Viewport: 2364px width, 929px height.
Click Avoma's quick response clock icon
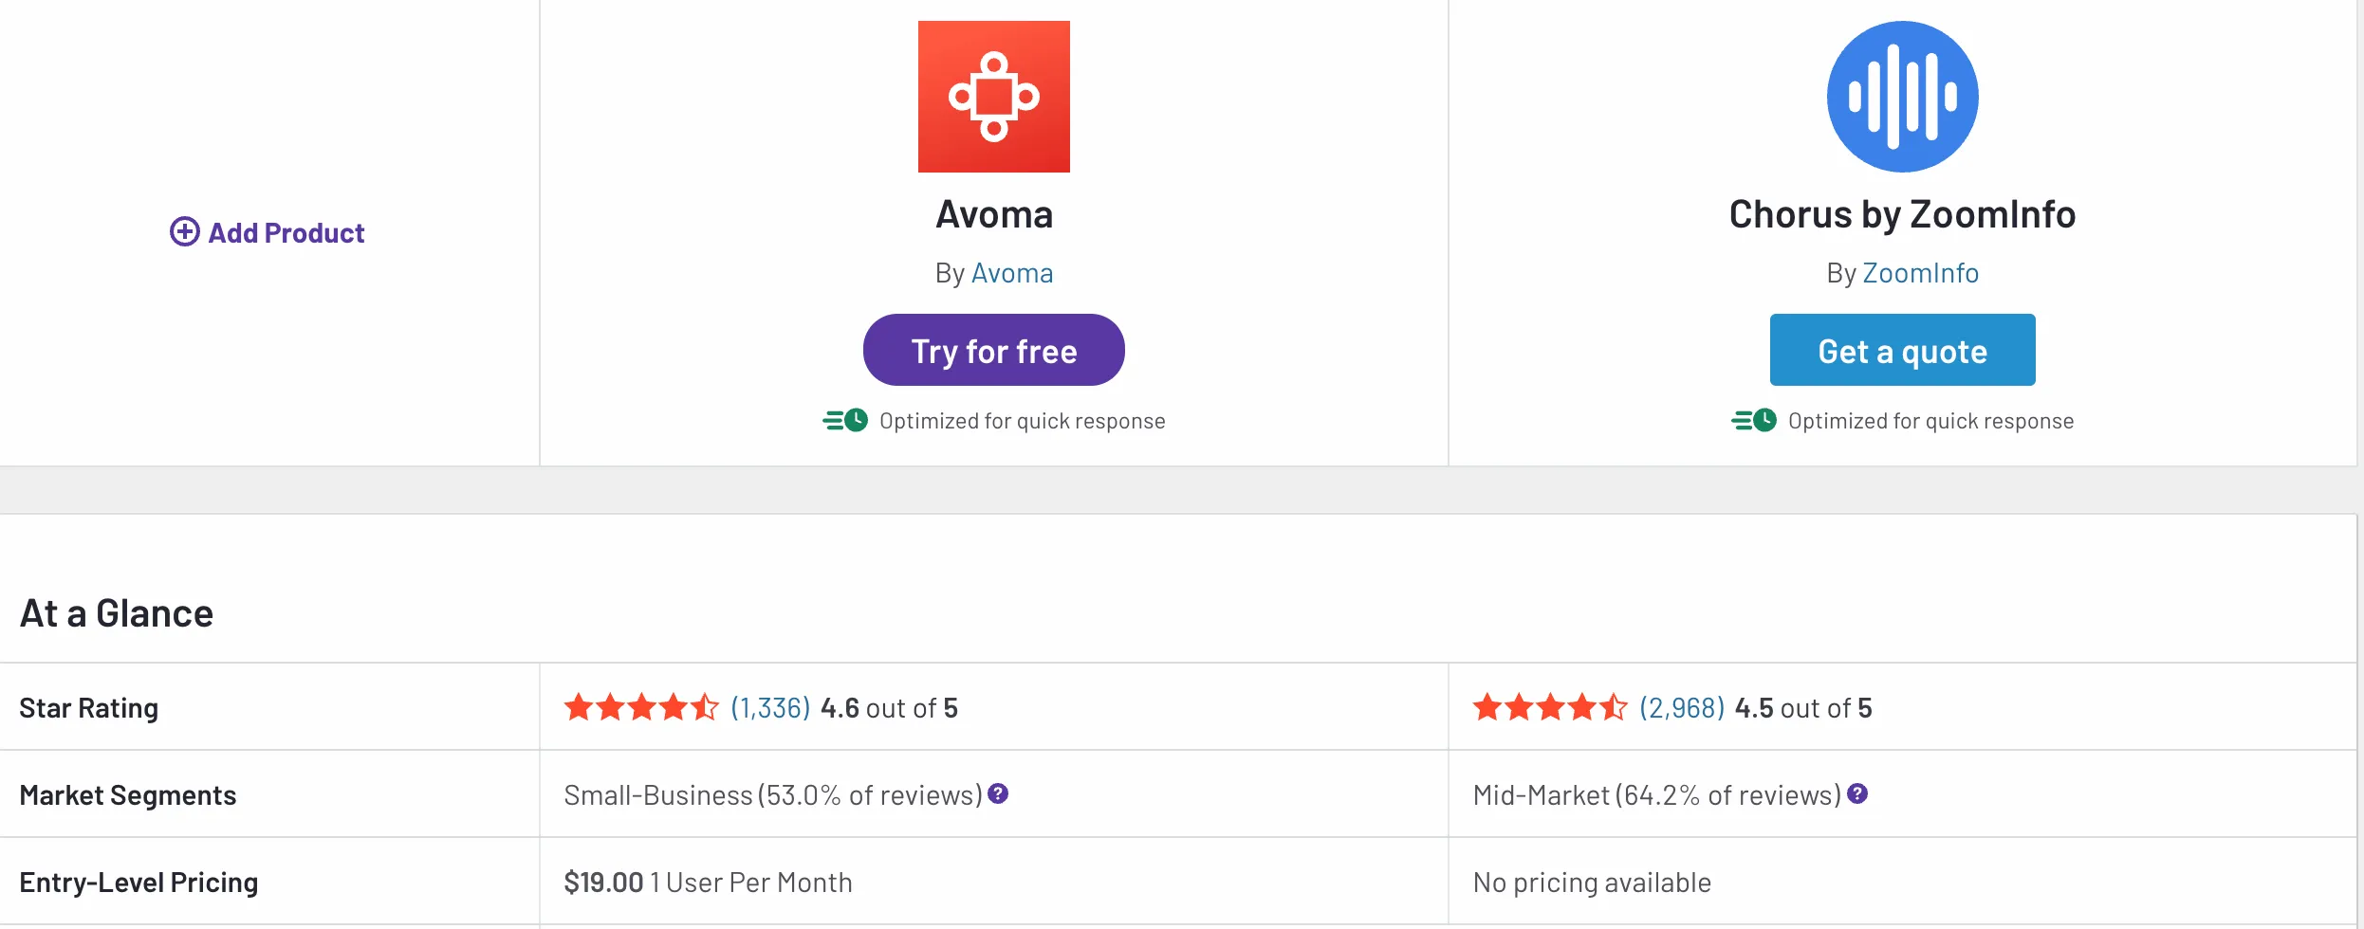tap(845, 420)
